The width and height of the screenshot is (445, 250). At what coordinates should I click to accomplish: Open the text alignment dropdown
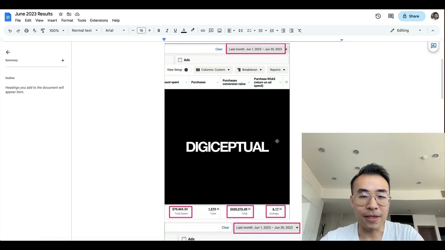[x=231, y=31]
